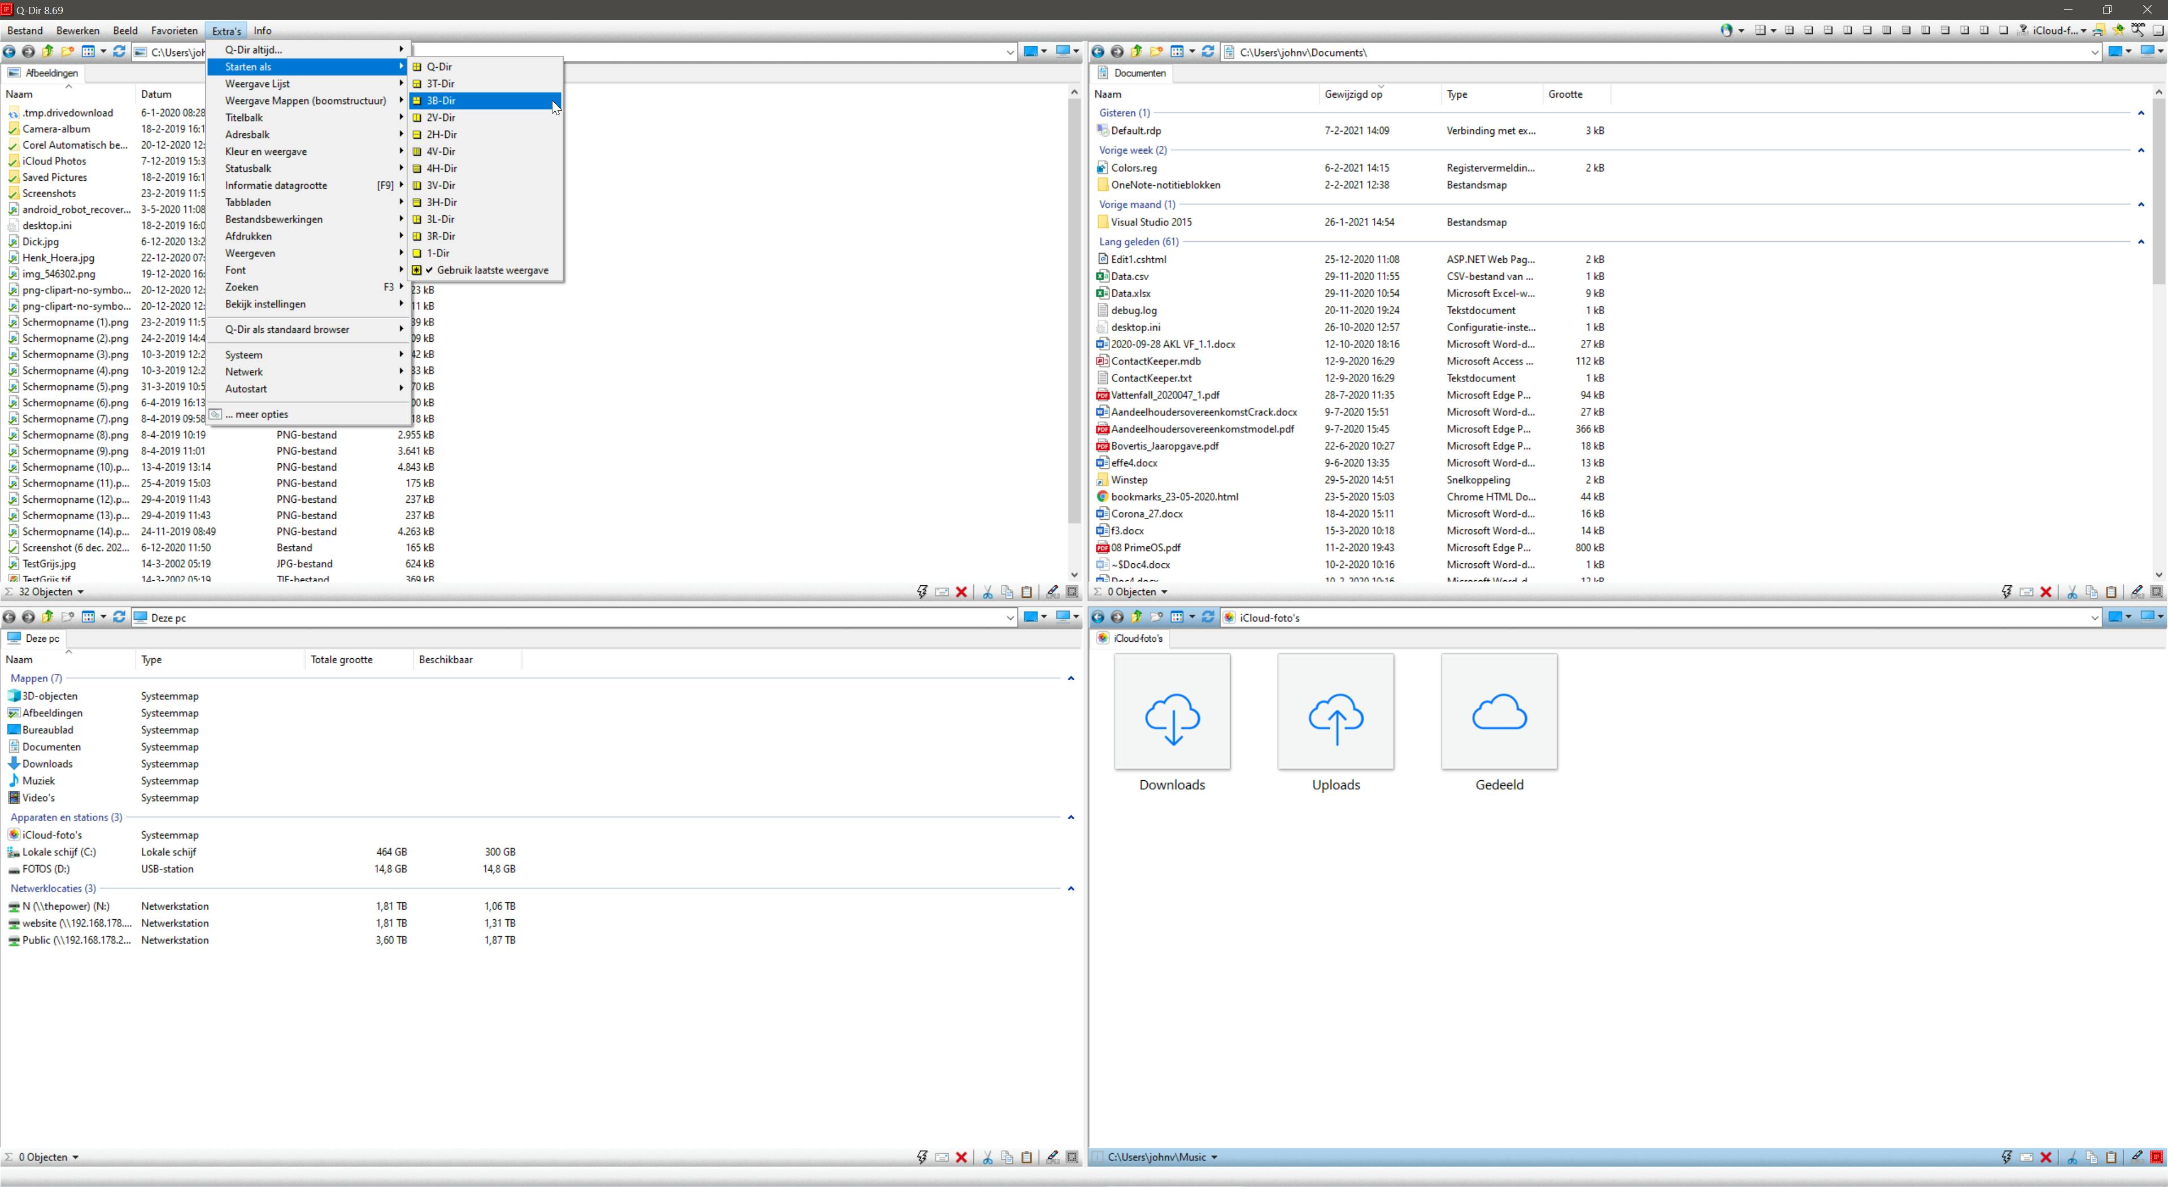2168x1187 pixels.
Task: Click red delete X below Afbeeldingen pane
Action: point(961,593)
